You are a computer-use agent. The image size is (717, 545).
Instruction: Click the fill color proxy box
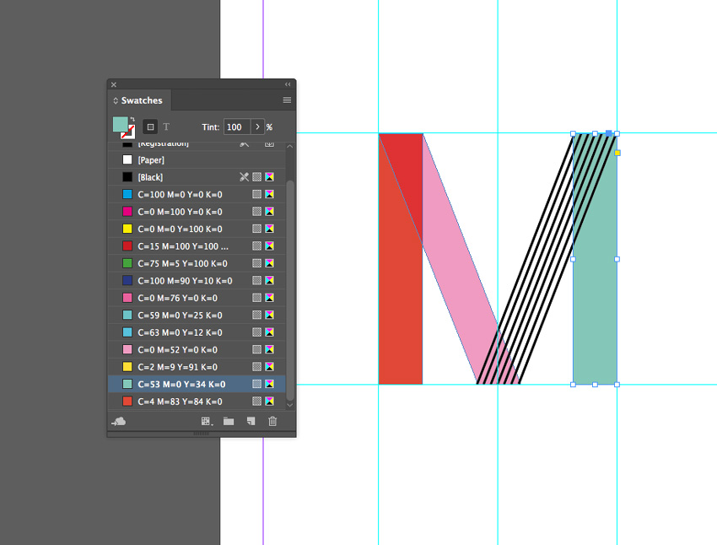121,124
